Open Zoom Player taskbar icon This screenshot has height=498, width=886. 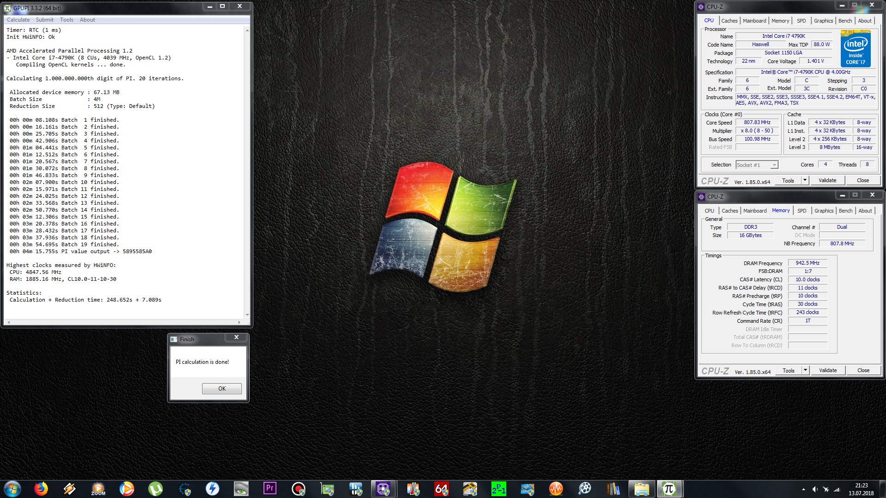[x=98, y=489]
